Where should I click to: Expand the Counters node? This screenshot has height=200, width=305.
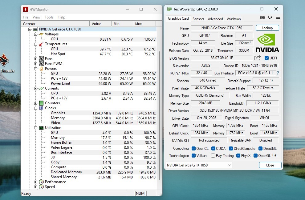pyautogui.click(x=35, y=103)
